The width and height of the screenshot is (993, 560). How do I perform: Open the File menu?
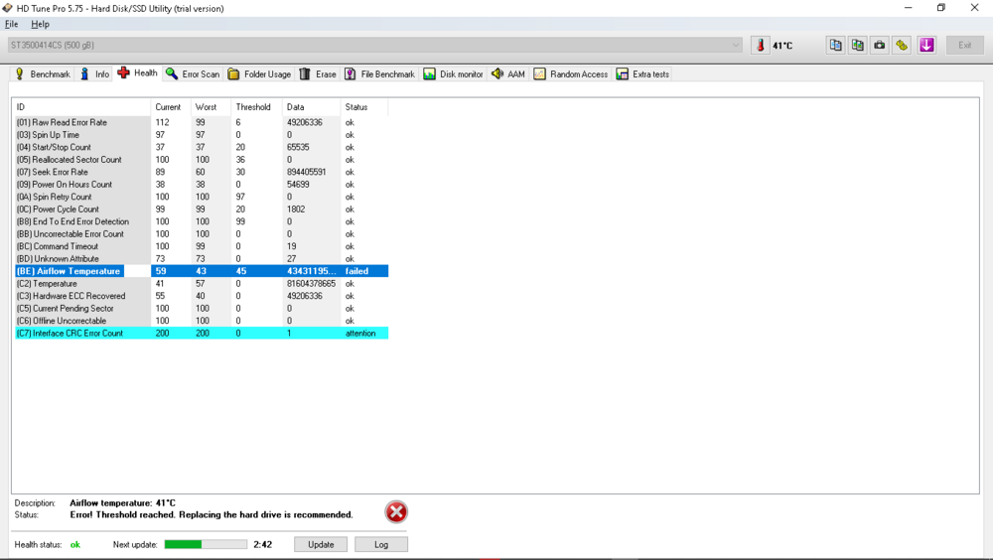11,24
